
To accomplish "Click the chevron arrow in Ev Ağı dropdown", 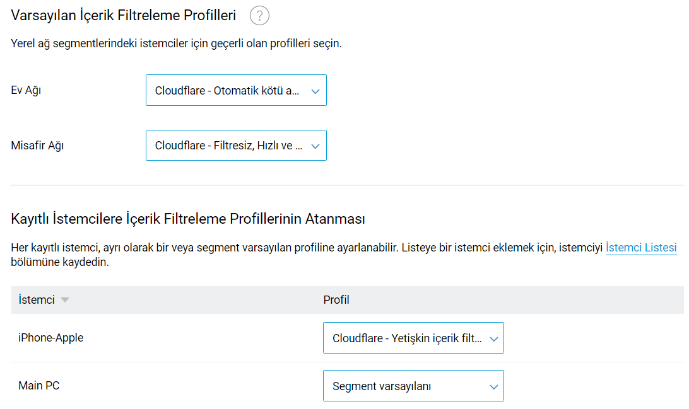I will tap(315, 91).
